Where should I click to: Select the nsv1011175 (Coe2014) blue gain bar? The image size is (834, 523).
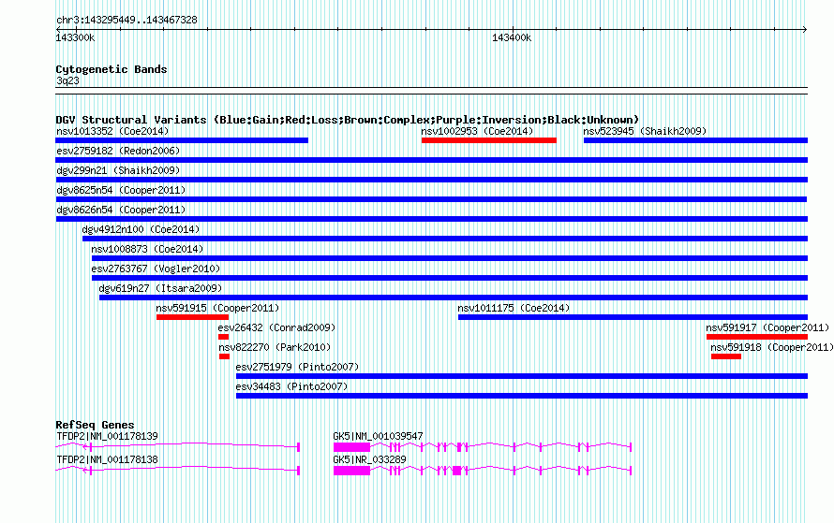click(633, 317)
